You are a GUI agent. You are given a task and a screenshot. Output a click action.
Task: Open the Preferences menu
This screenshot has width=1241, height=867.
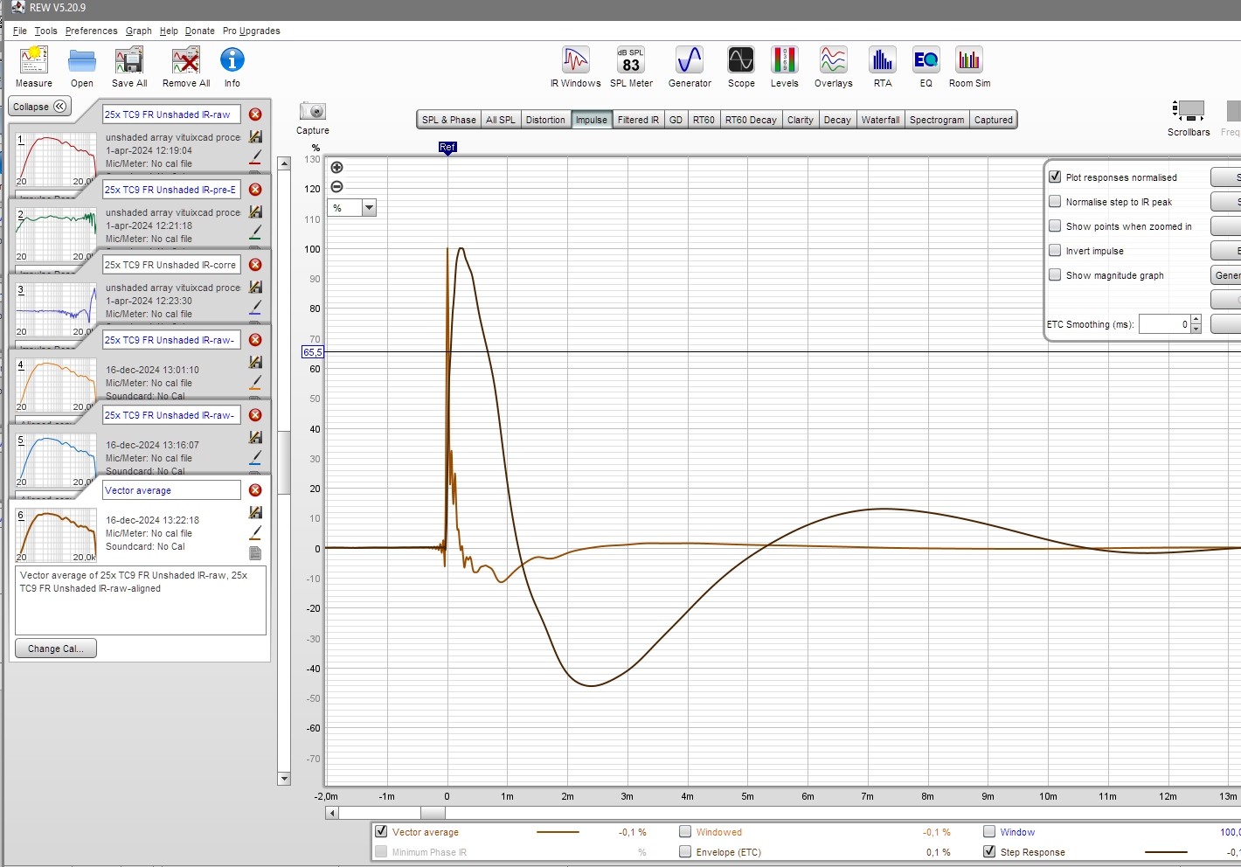pos(91,31)
